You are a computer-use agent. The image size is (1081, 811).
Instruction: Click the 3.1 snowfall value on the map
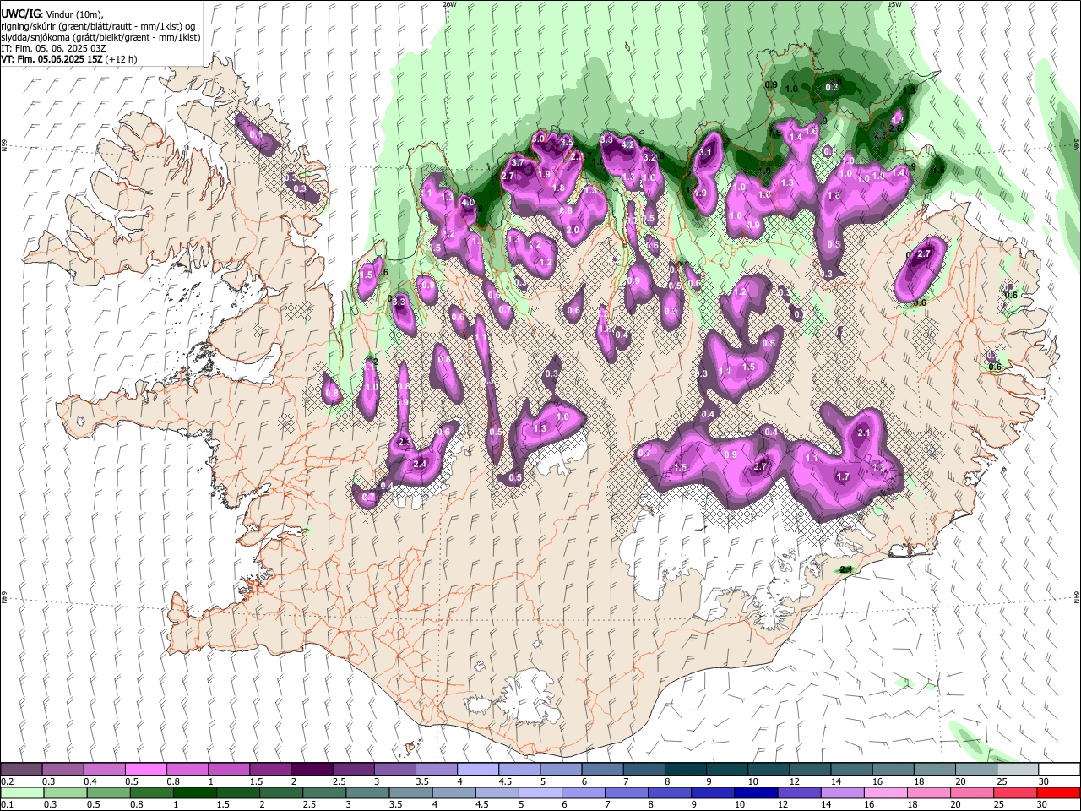point(706,152)
